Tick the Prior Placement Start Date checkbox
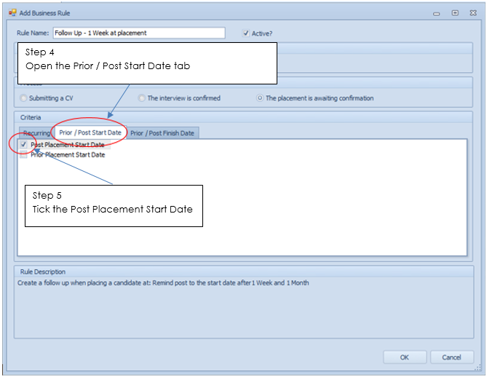 [24, 155]
